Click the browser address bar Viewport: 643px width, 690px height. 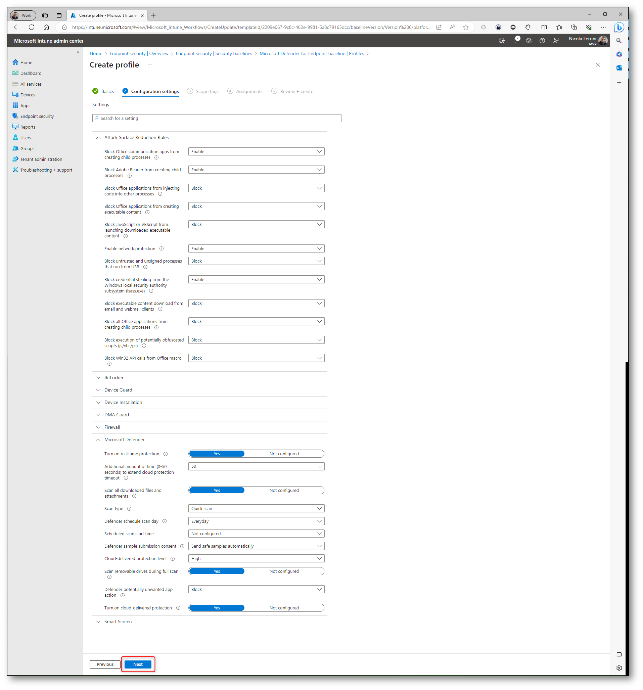pos(251,27)
